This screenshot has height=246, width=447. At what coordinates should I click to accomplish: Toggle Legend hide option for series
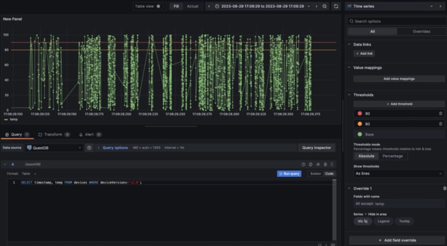point(383,221)
